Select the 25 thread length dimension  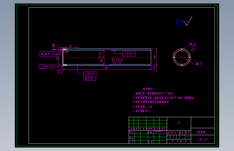(70, 46)
